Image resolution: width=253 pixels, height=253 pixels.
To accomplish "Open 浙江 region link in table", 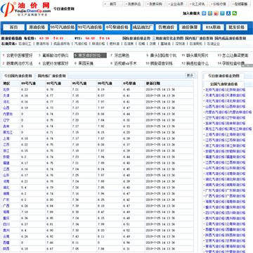I will pyautogui.click(x=6, y=150).
